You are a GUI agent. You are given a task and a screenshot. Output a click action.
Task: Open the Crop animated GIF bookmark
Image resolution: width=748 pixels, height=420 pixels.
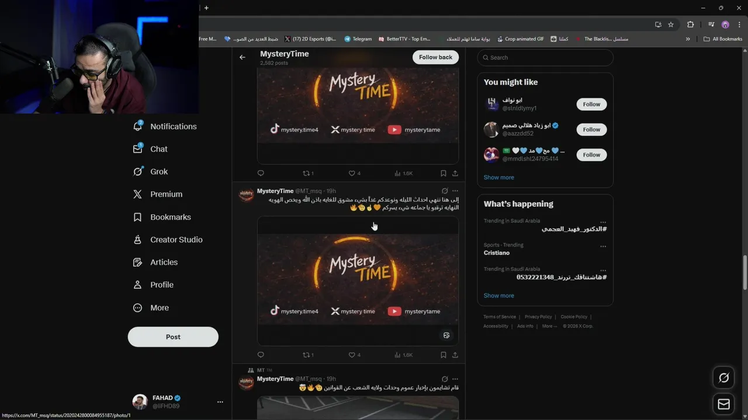pyautogui.click(x=520, y=39)
